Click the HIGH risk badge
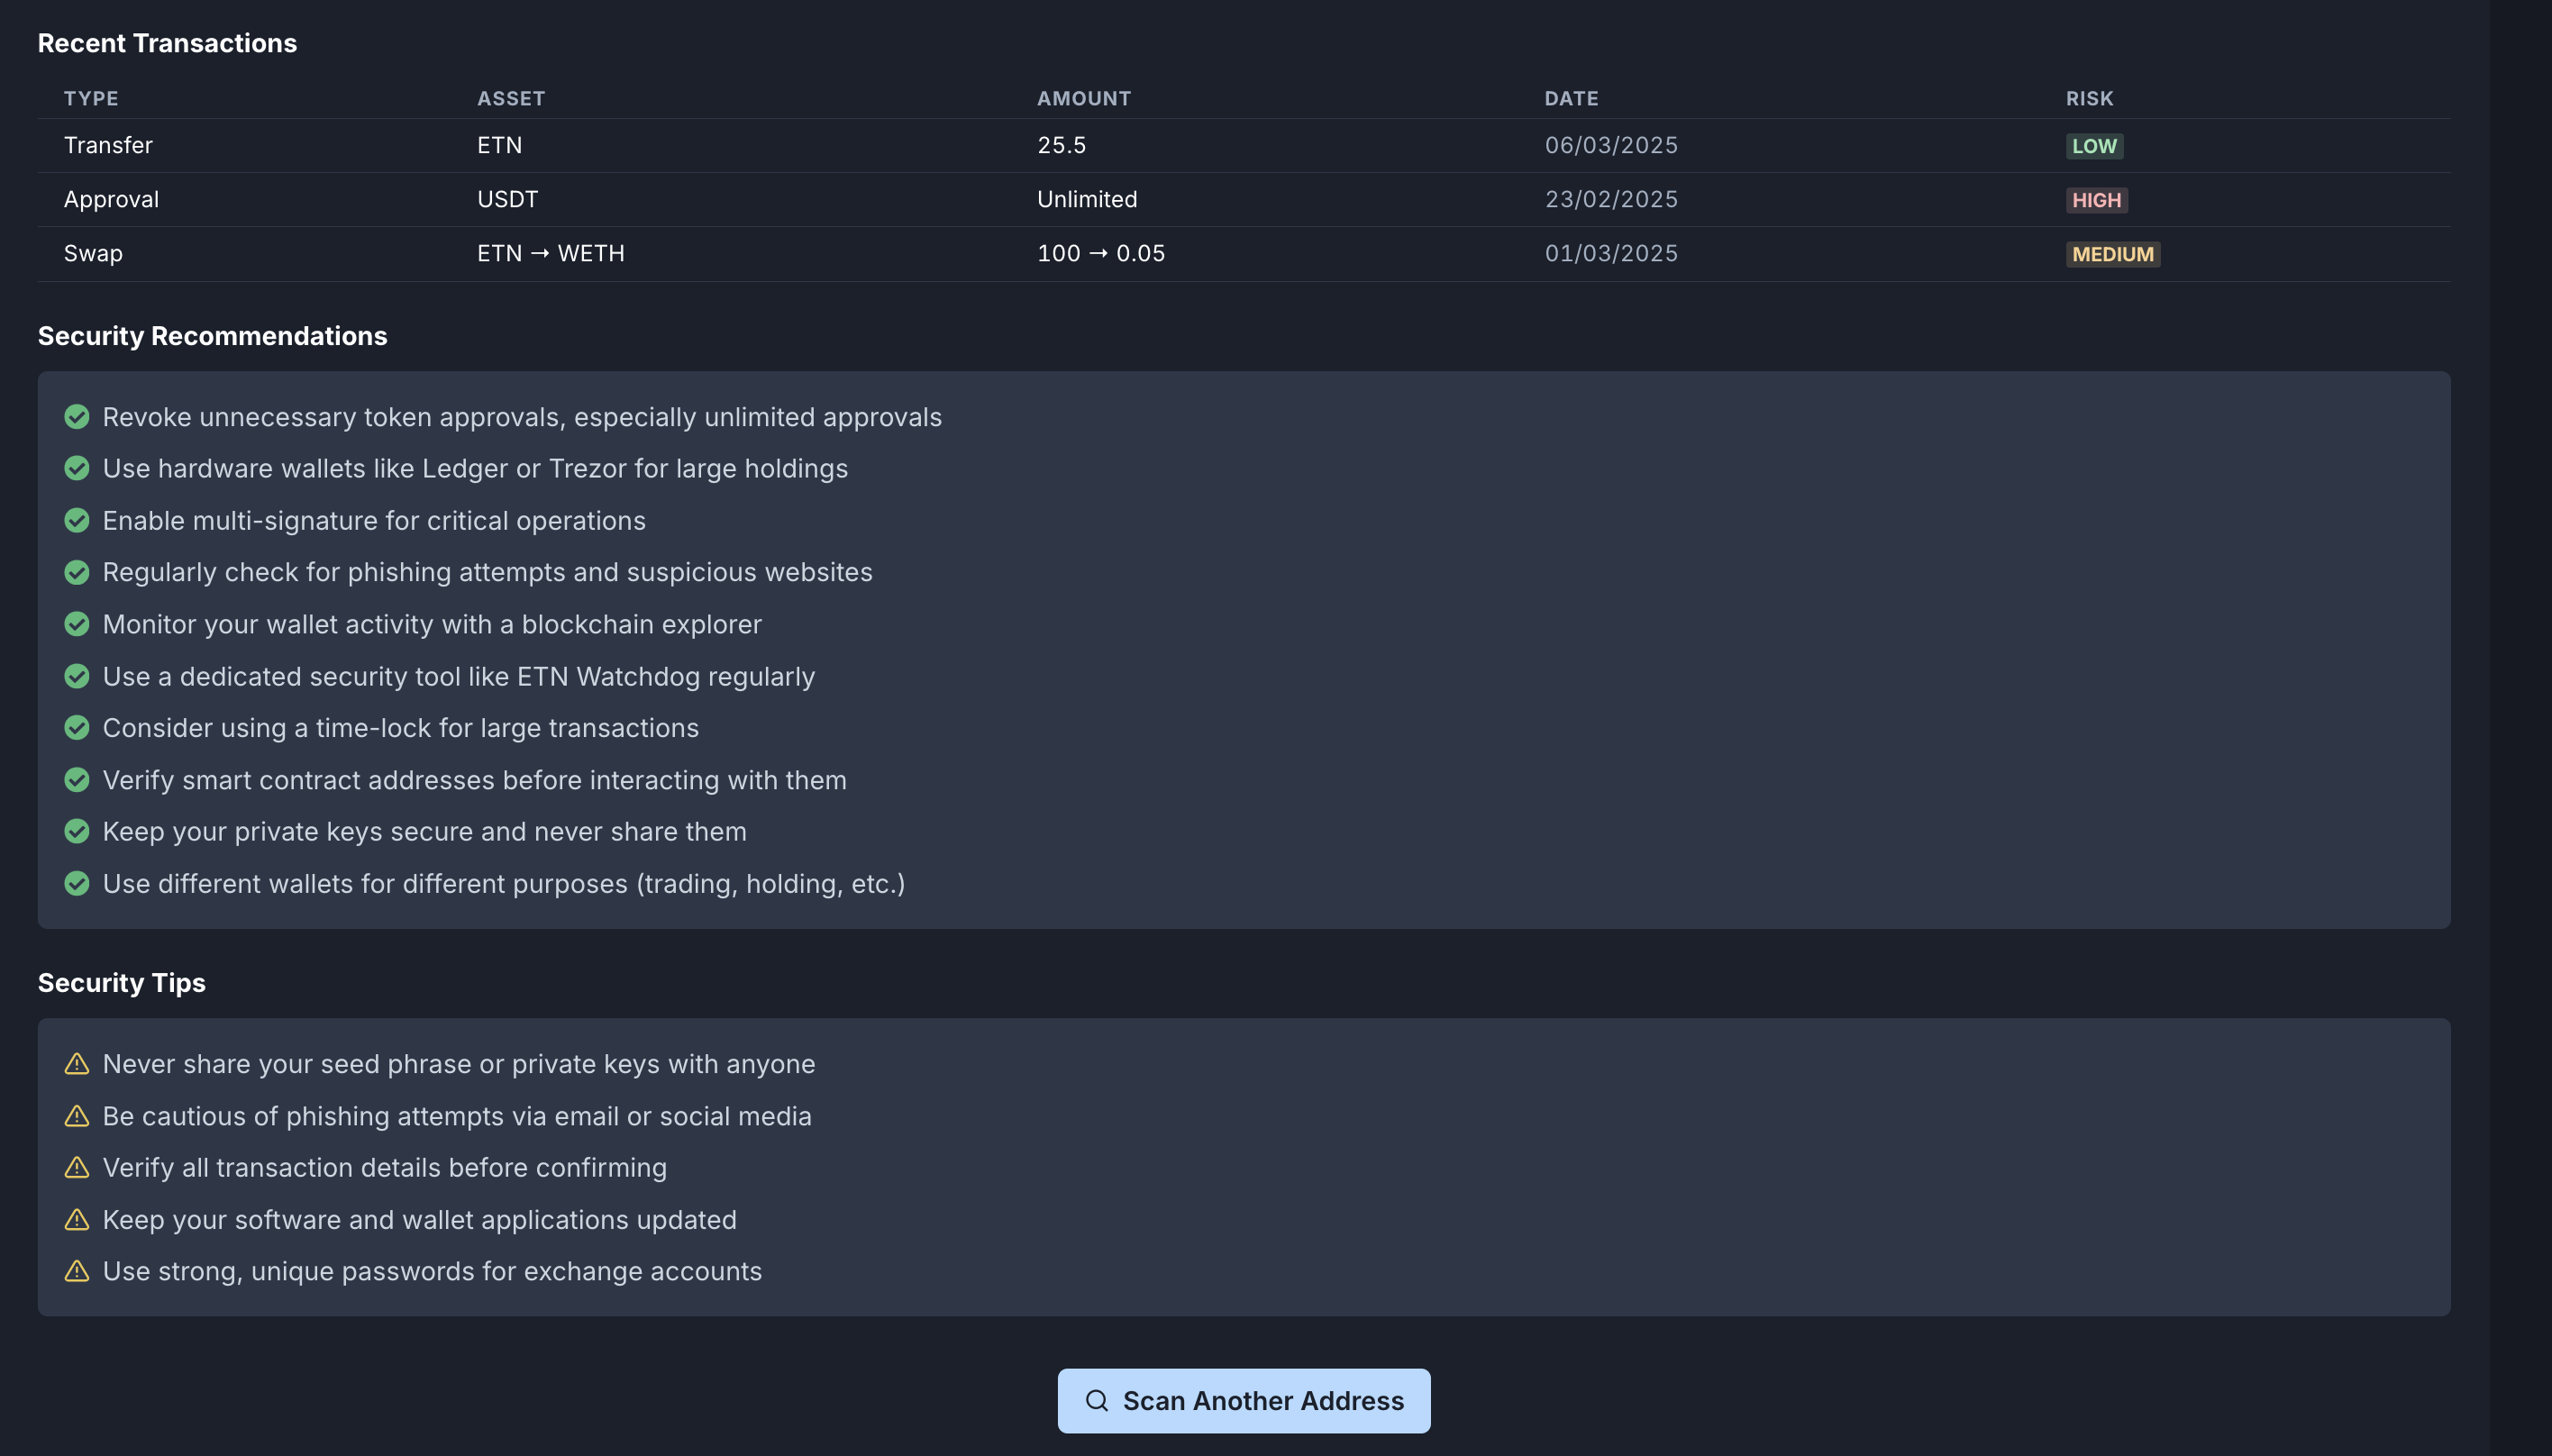The width and height of the screenshot is (2552, 1456). pyautogui.click(x=2096, y=200)
